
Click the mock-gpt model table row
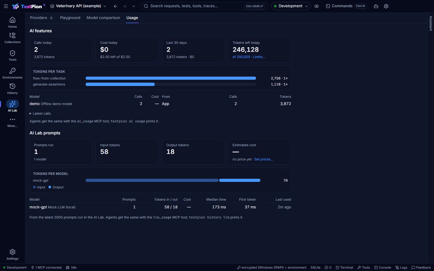160,207
